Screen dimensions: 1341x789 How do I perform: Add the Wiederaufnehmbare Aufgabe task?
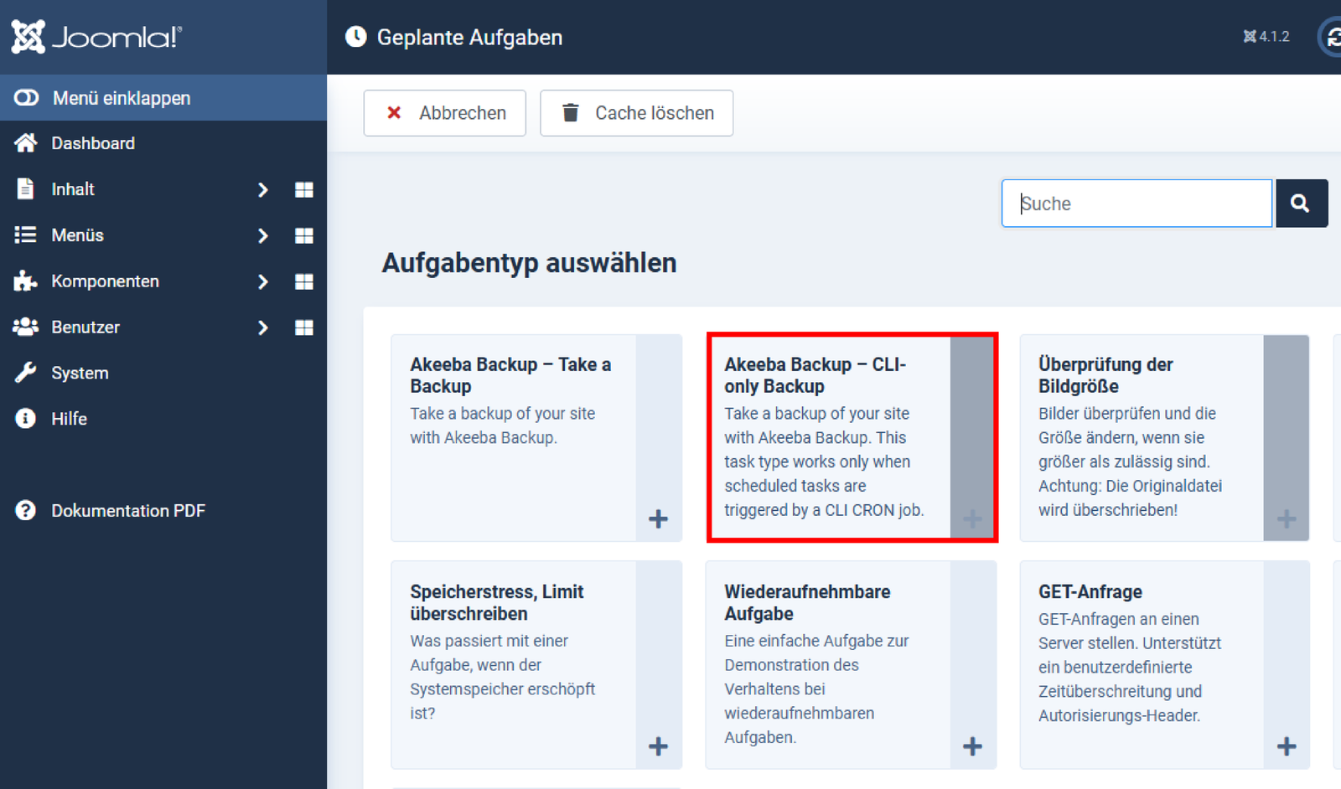click(x=972, y=746)
